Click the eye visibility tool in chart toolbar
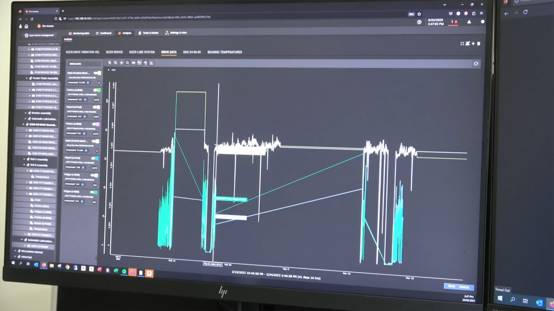This screenshot has width=554, height=311. (x=133, y=63)
